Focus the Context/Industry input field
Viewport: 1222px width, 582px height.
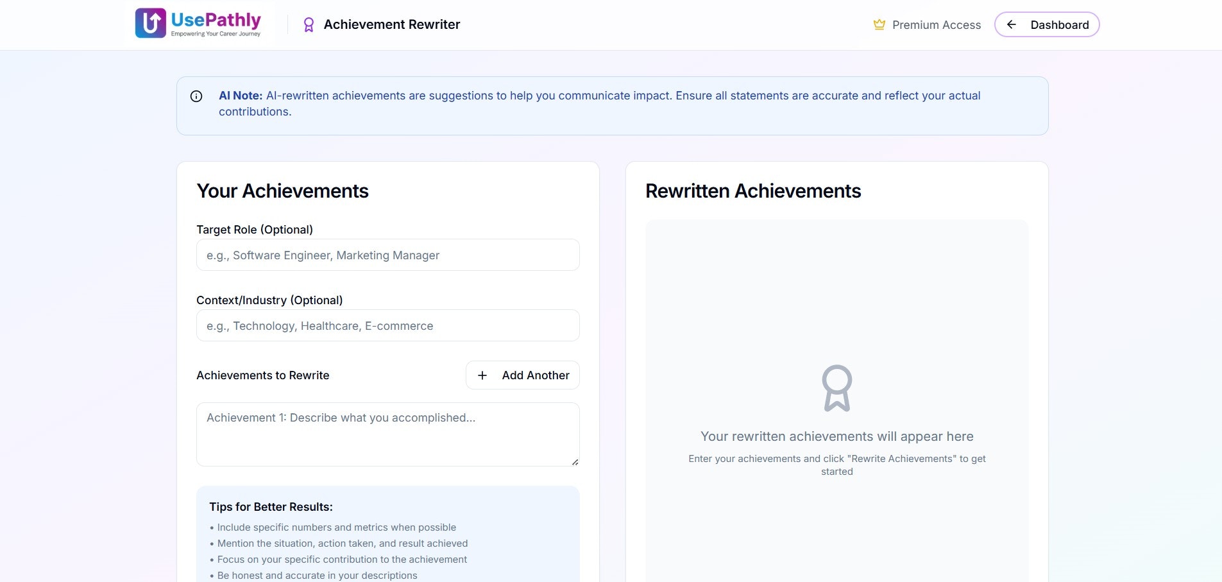tap(388, 325)
